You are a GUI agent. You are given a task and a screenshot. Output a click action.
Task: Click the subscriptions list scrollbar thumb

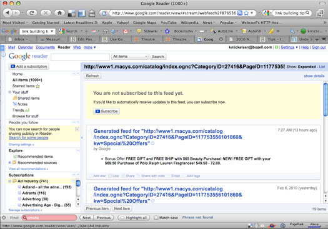click(x=78, y=183)
